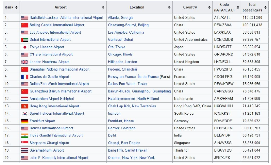This screenshot has height=165, width=271.
Task: Click the China flag beside Shanghai Pudong
Action: (25, 69)
